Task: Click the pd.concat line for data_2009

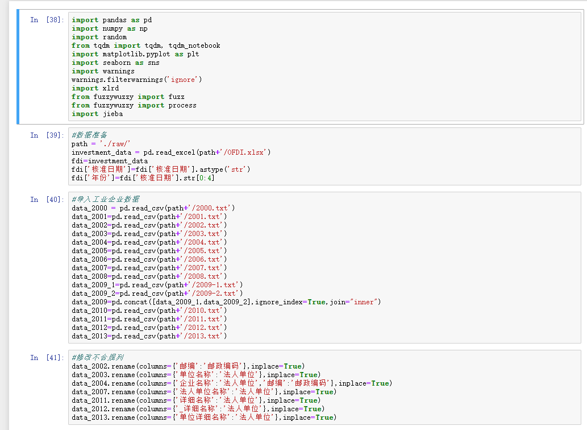Action: 226,302
